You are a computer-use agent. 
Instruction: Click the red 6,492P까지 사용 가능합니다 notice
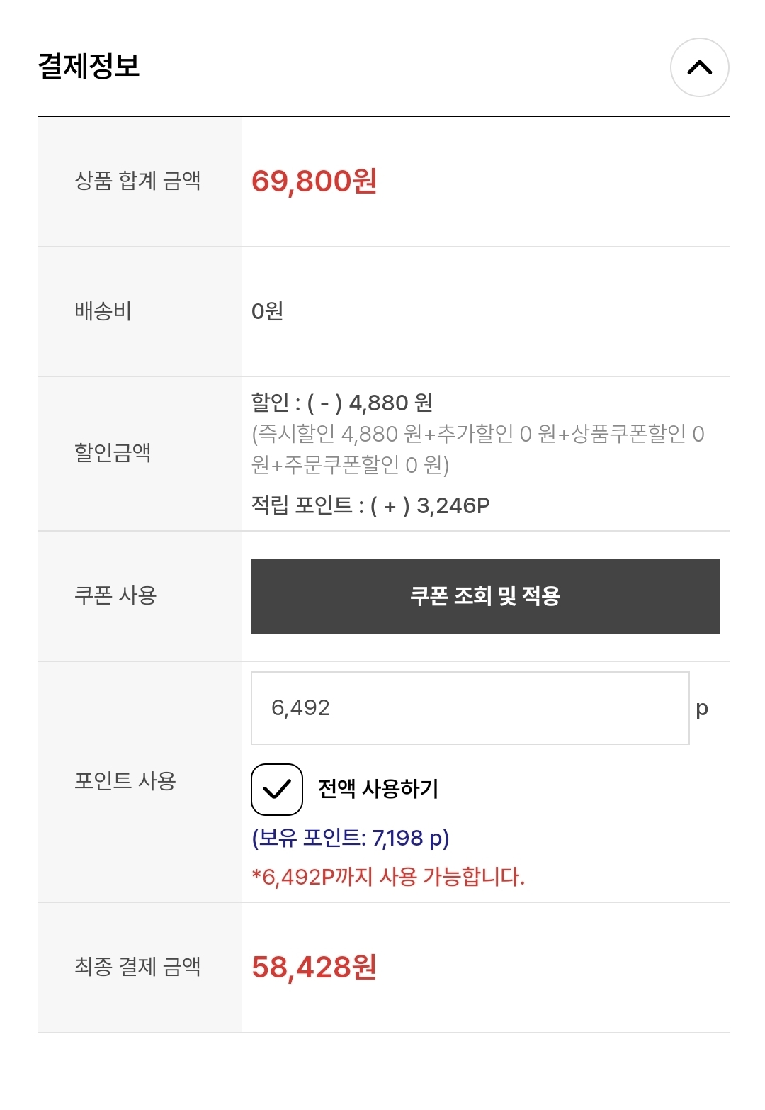(388, 877)
